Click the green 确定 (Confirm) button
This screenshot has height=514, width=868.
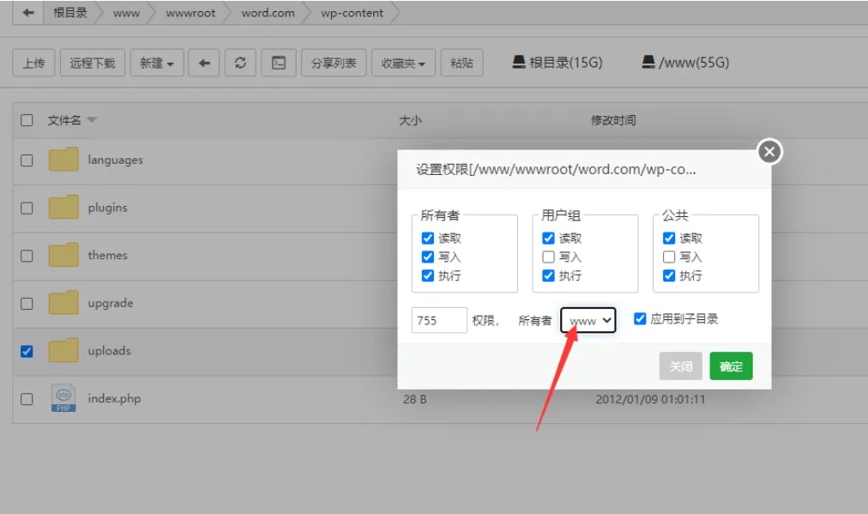point(731,366)
